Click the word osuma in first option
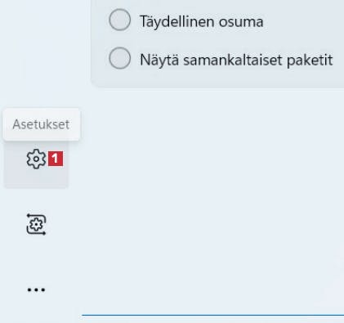Image resolution: width=344 pixels, height=323 pixels. (241, 22)
